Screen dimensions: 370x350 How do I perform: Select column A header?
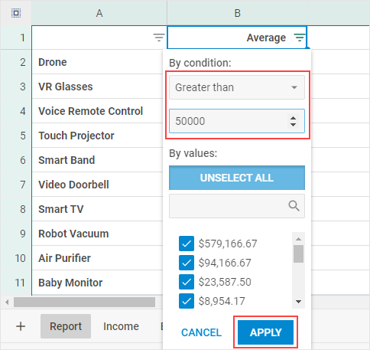(x=99, y=13)
